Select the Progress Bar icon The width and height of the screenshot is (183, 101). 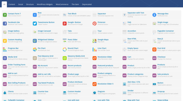pyautogui.click(x=5, y=49)
